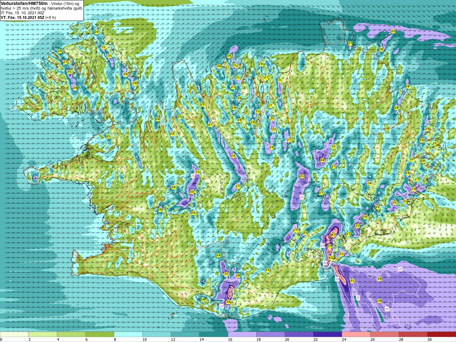This screenshot has height=342, width=456.
Task: Pick the 10–12 turquoise legend swatch
Action: pyautogui.click(x=157, y=335)
